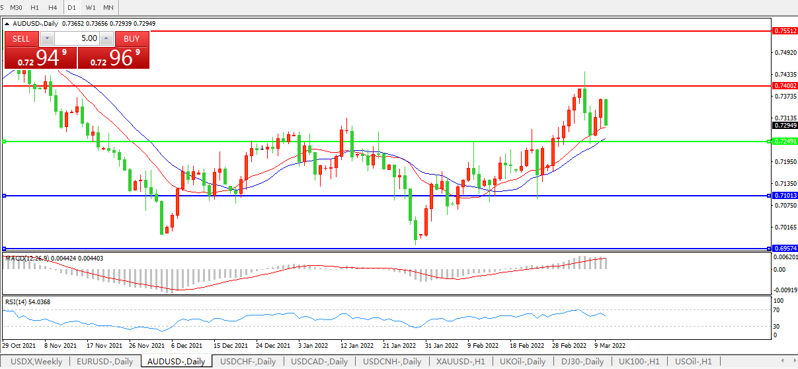Select the red 0.74002 price level label
This screenshot has height=369, width=798.
pyautogui.click(x=785, y=86)
